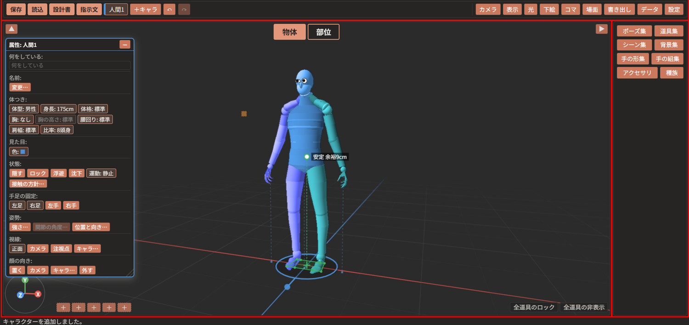Open the 体型: 男性 selector

pyautogui.click(x=24, y=109)
